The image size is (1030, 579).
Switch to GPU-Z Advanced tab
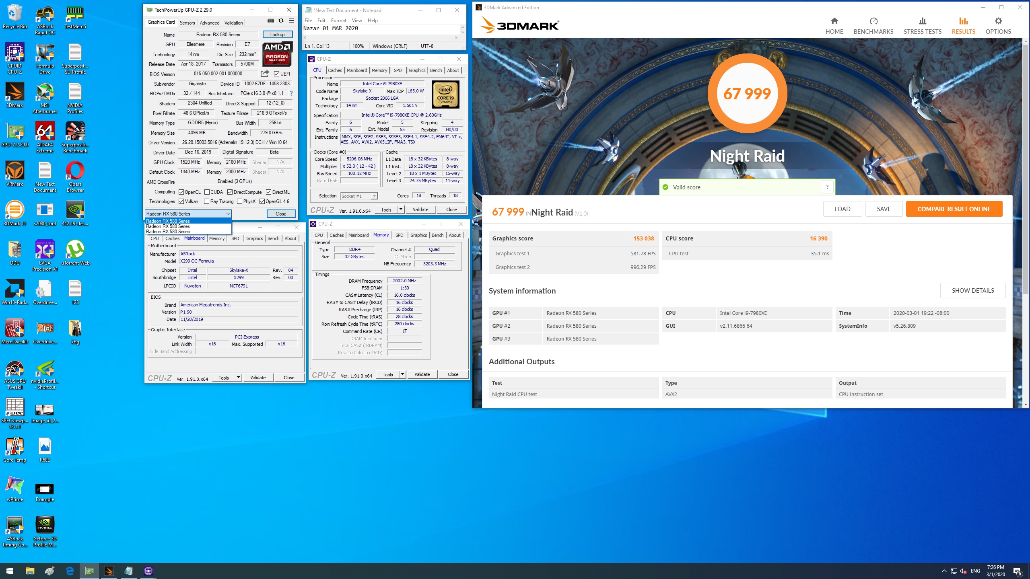[x=210, y=23]
